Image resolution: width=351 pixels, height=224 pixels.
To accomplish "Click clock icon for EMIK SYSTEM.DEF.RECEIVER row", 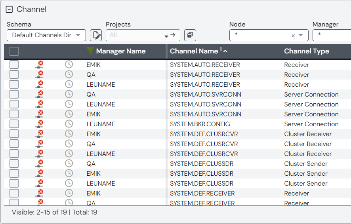I will click(69, 193).
